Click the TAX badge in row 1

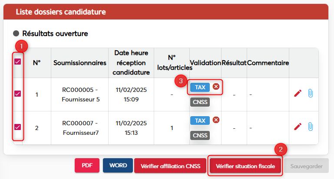tap(200, 87)
